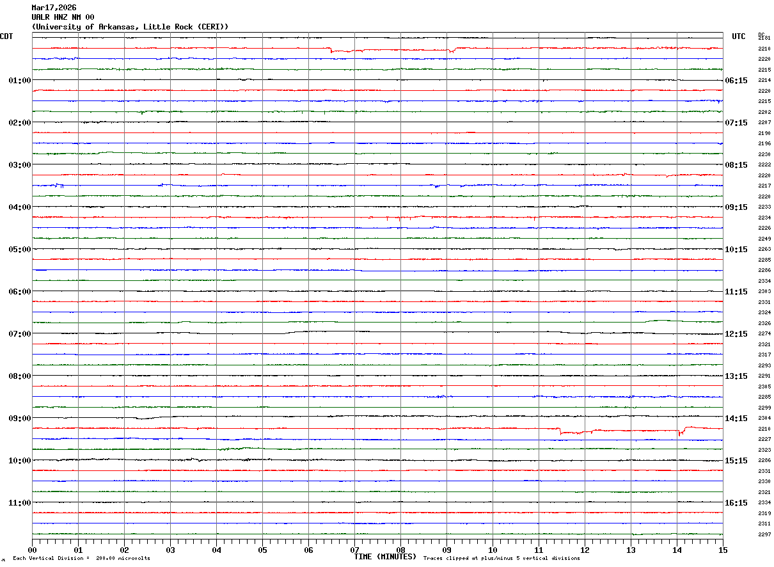
Task: Click the '15' minute axis label
Action: [723, 550]
